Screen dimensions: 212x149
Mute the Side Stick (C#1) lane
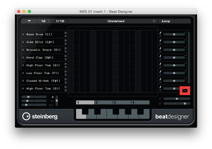[66, 41]
